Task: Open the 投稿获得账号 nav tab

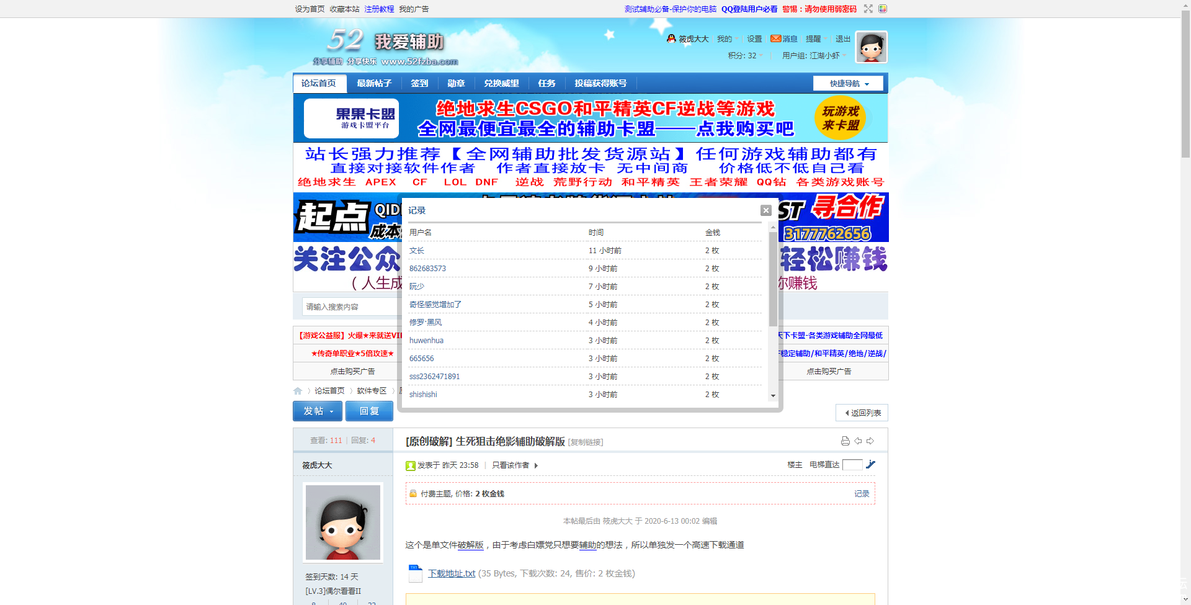Action: [600, 83]
